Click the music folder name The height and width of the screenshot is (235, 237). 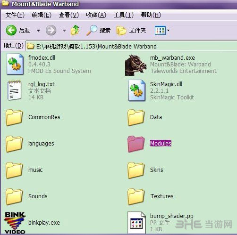[35, 170]
